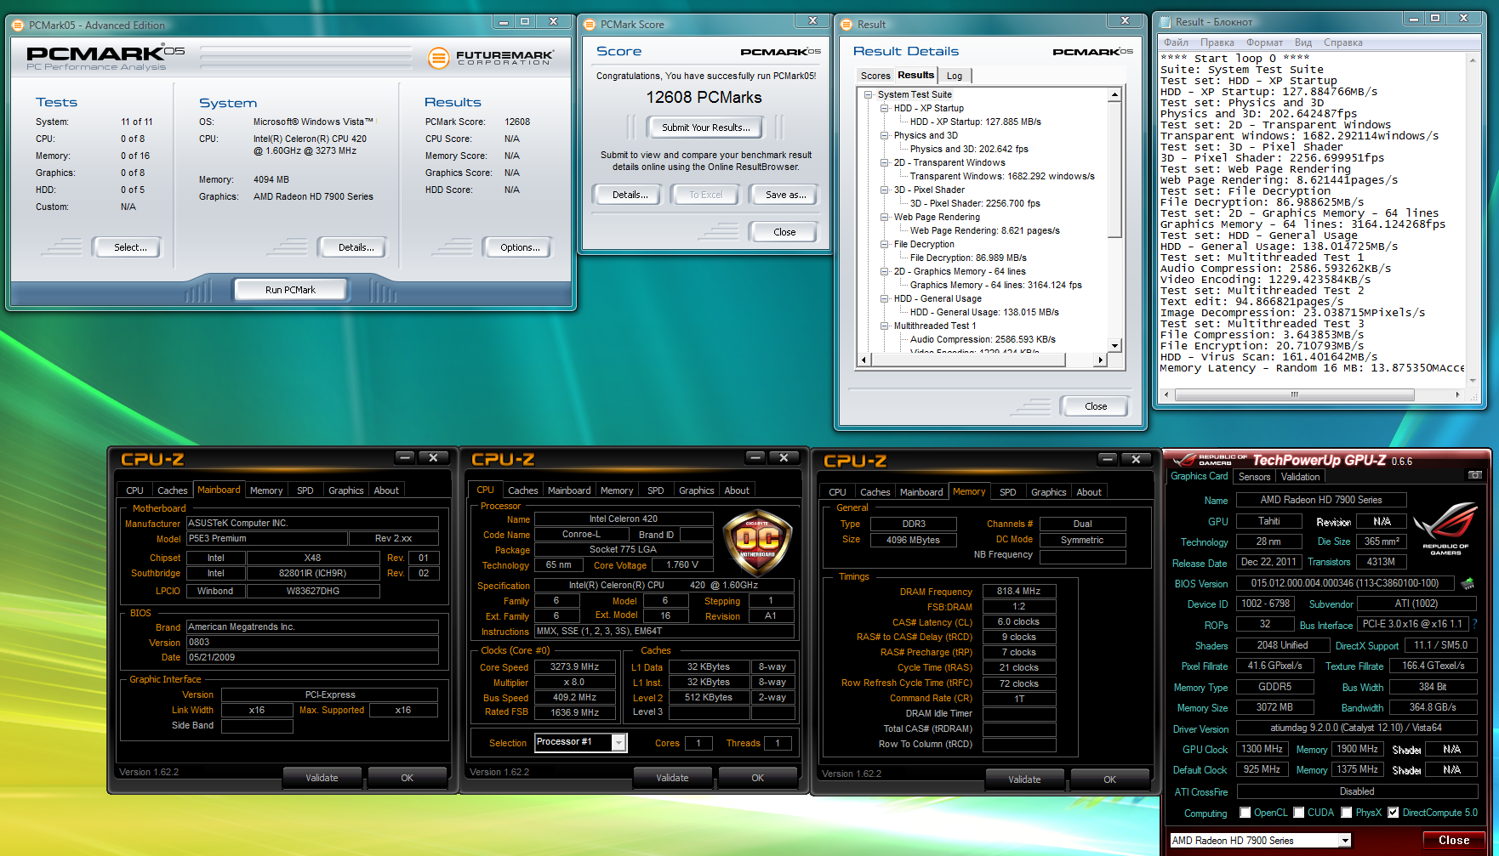1499x856 pixels.
Task: Open the CPU-Z Processor #1 selection dropdown
Action: (x=619, y=743)
